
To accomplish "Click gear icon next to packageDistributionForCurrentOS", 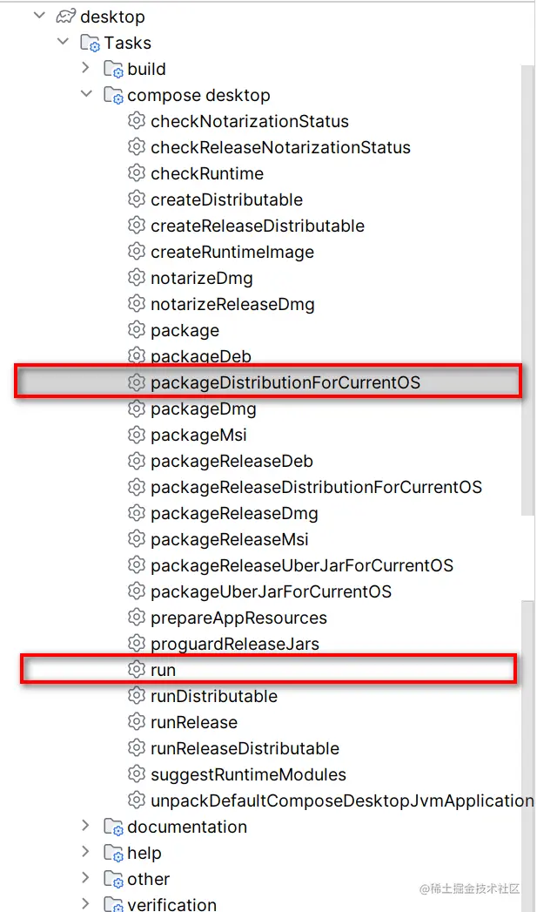I will [136, 382].
